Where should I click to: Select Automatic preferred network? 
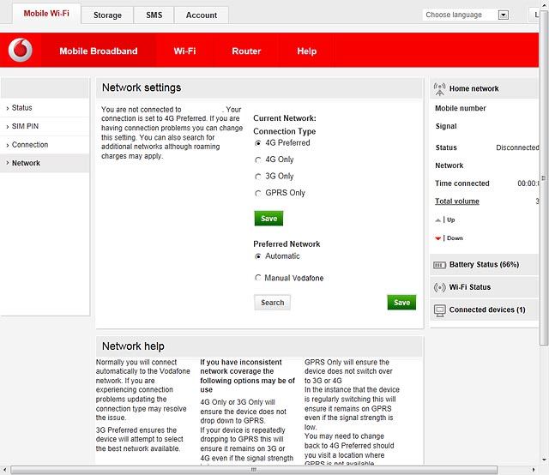click(258, 256)
